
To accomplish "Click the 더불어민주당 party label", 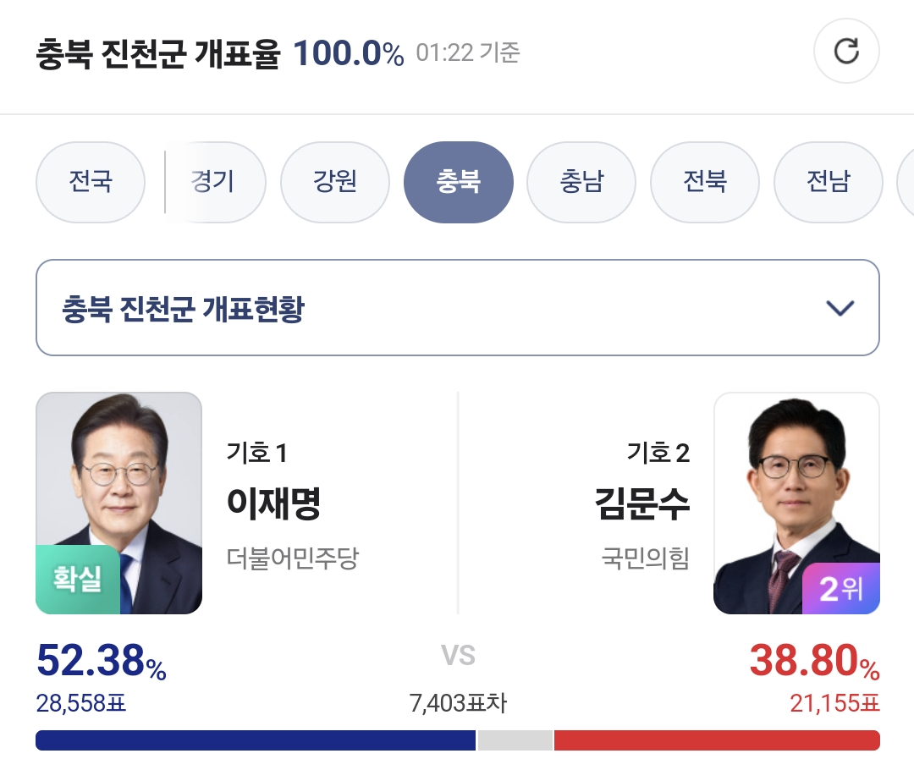I will [x=293, y=558].
